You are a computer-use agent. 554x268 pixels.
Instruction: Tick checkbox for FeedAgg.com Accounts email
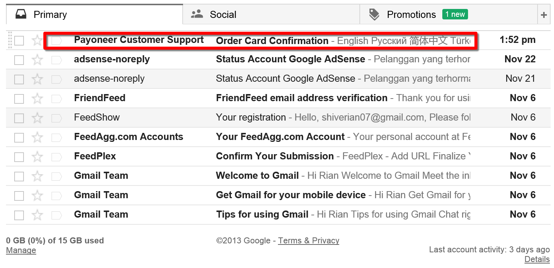click(19, 137)
